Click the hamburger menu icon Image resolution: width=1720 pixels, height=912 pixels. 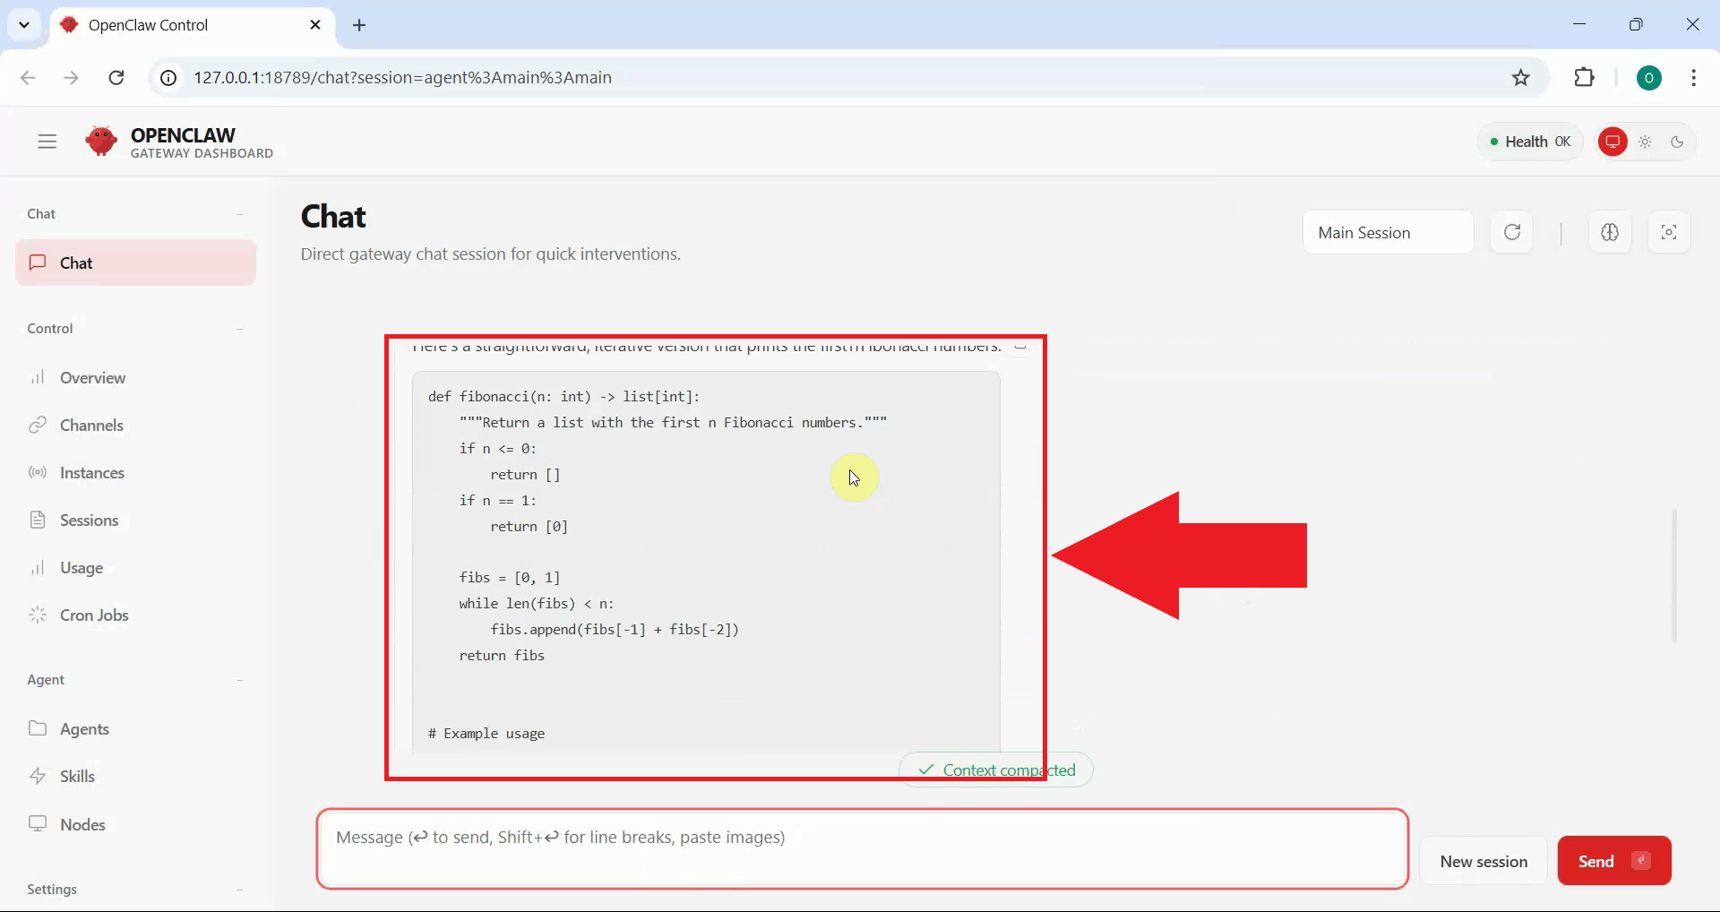click(47, 142)
